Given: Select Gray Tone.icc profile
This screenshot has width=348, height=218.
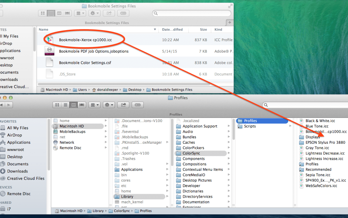Looking at the screenshot, I should pyautogui.click(x=317, y=148).
